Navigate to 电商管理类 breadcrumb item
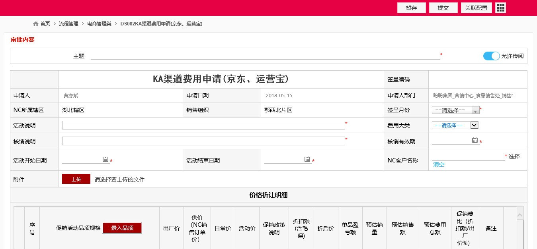The image size is (537, 249). point(99,24)
